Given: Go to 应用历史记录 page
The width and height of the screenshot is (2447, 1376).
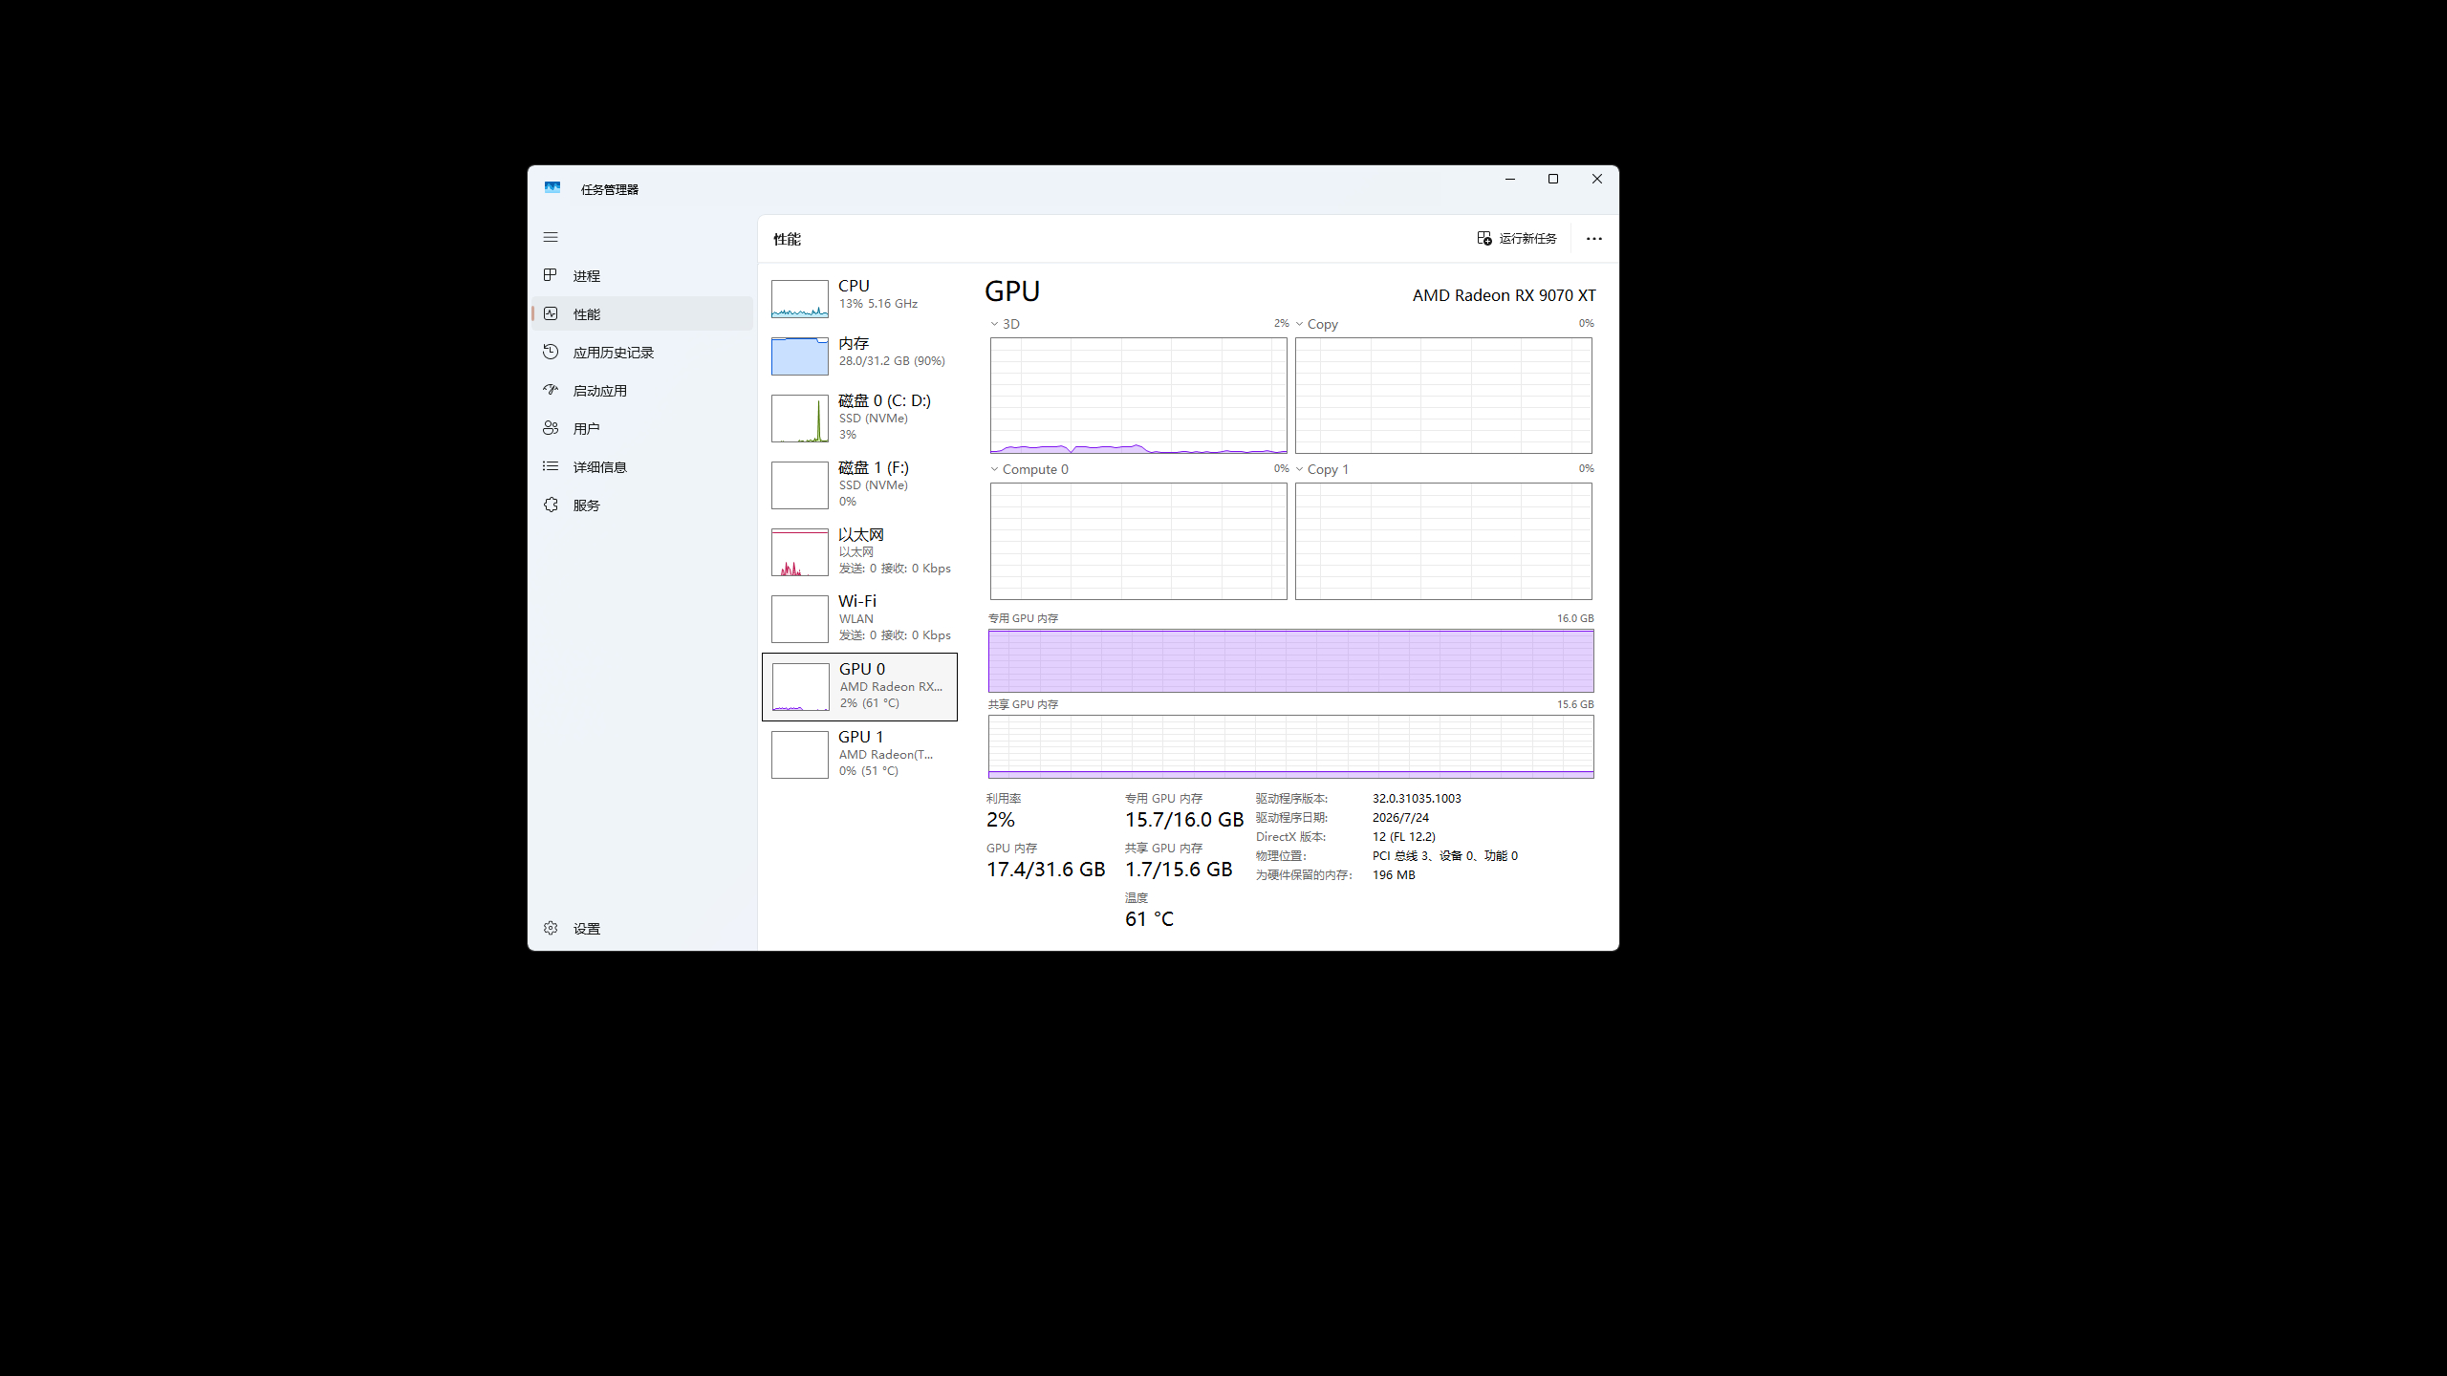Looking at the screenshot, I should pyautogui.click(x=642, y=352).
